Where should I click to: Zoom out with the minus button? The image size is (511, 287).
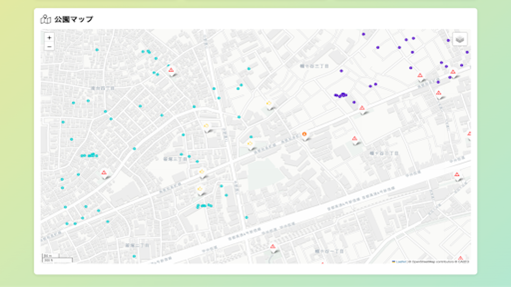click(49, 47)
